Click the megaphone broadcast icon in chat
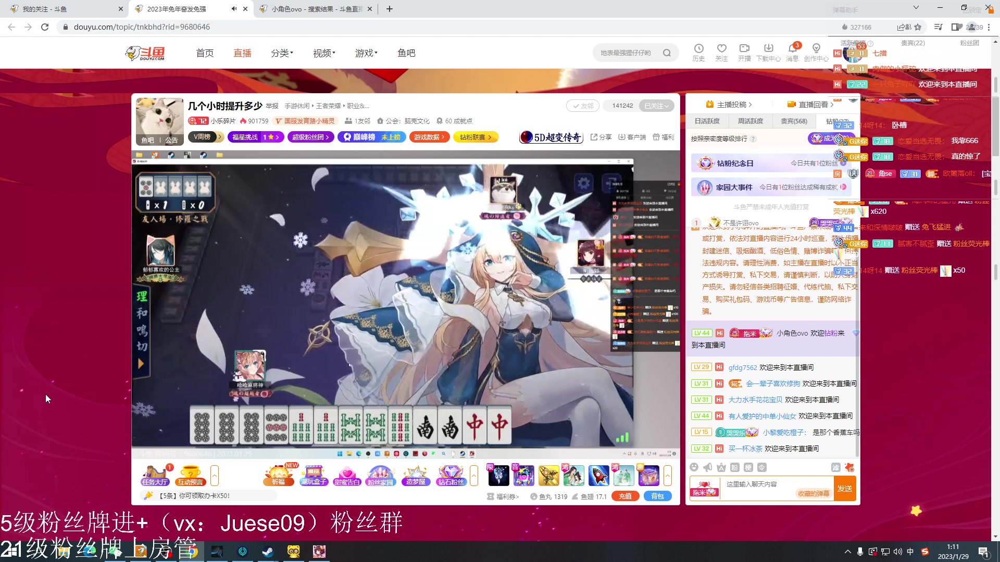This screenshot has height=562, width=1000. (707, 467)
